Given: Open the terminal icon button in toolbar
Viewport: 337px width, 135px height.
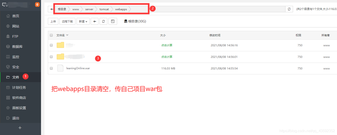Looking at the screenshot, I should pyautogui.click(x=113, y=22).
